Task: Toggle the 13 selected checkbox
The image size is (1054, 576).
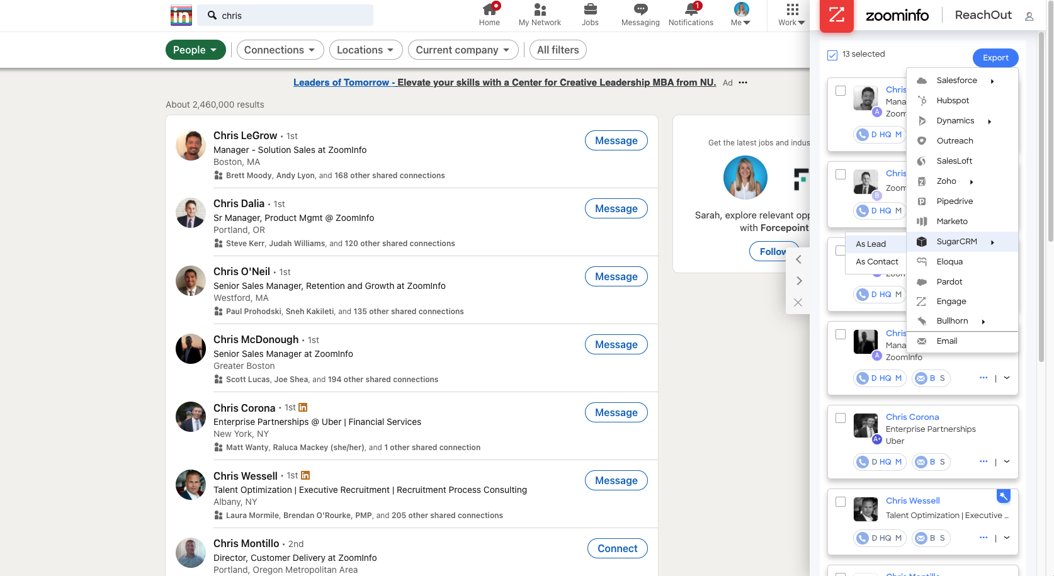Action: (832, 55)
